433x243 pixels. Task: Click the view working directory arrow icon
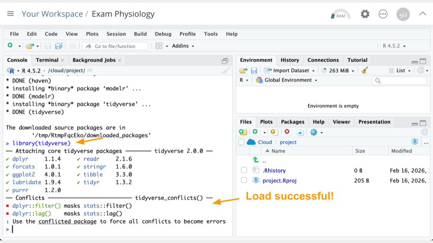[90, 71]
